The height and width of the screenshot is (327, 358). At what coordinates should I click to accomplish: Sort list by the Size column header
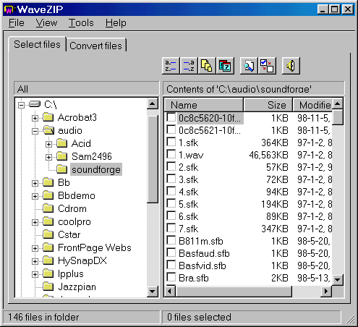pyautogui.click(x=268, y=105)
